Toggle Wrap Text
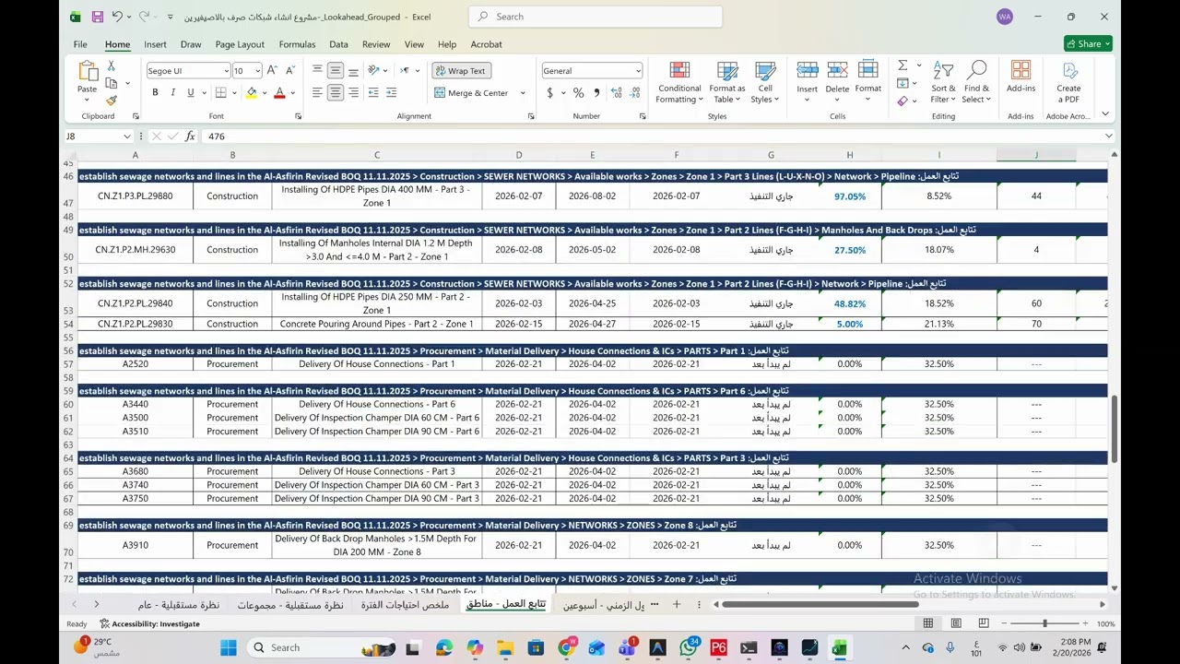The image size is (1180, 664). [x=460, y=71]
